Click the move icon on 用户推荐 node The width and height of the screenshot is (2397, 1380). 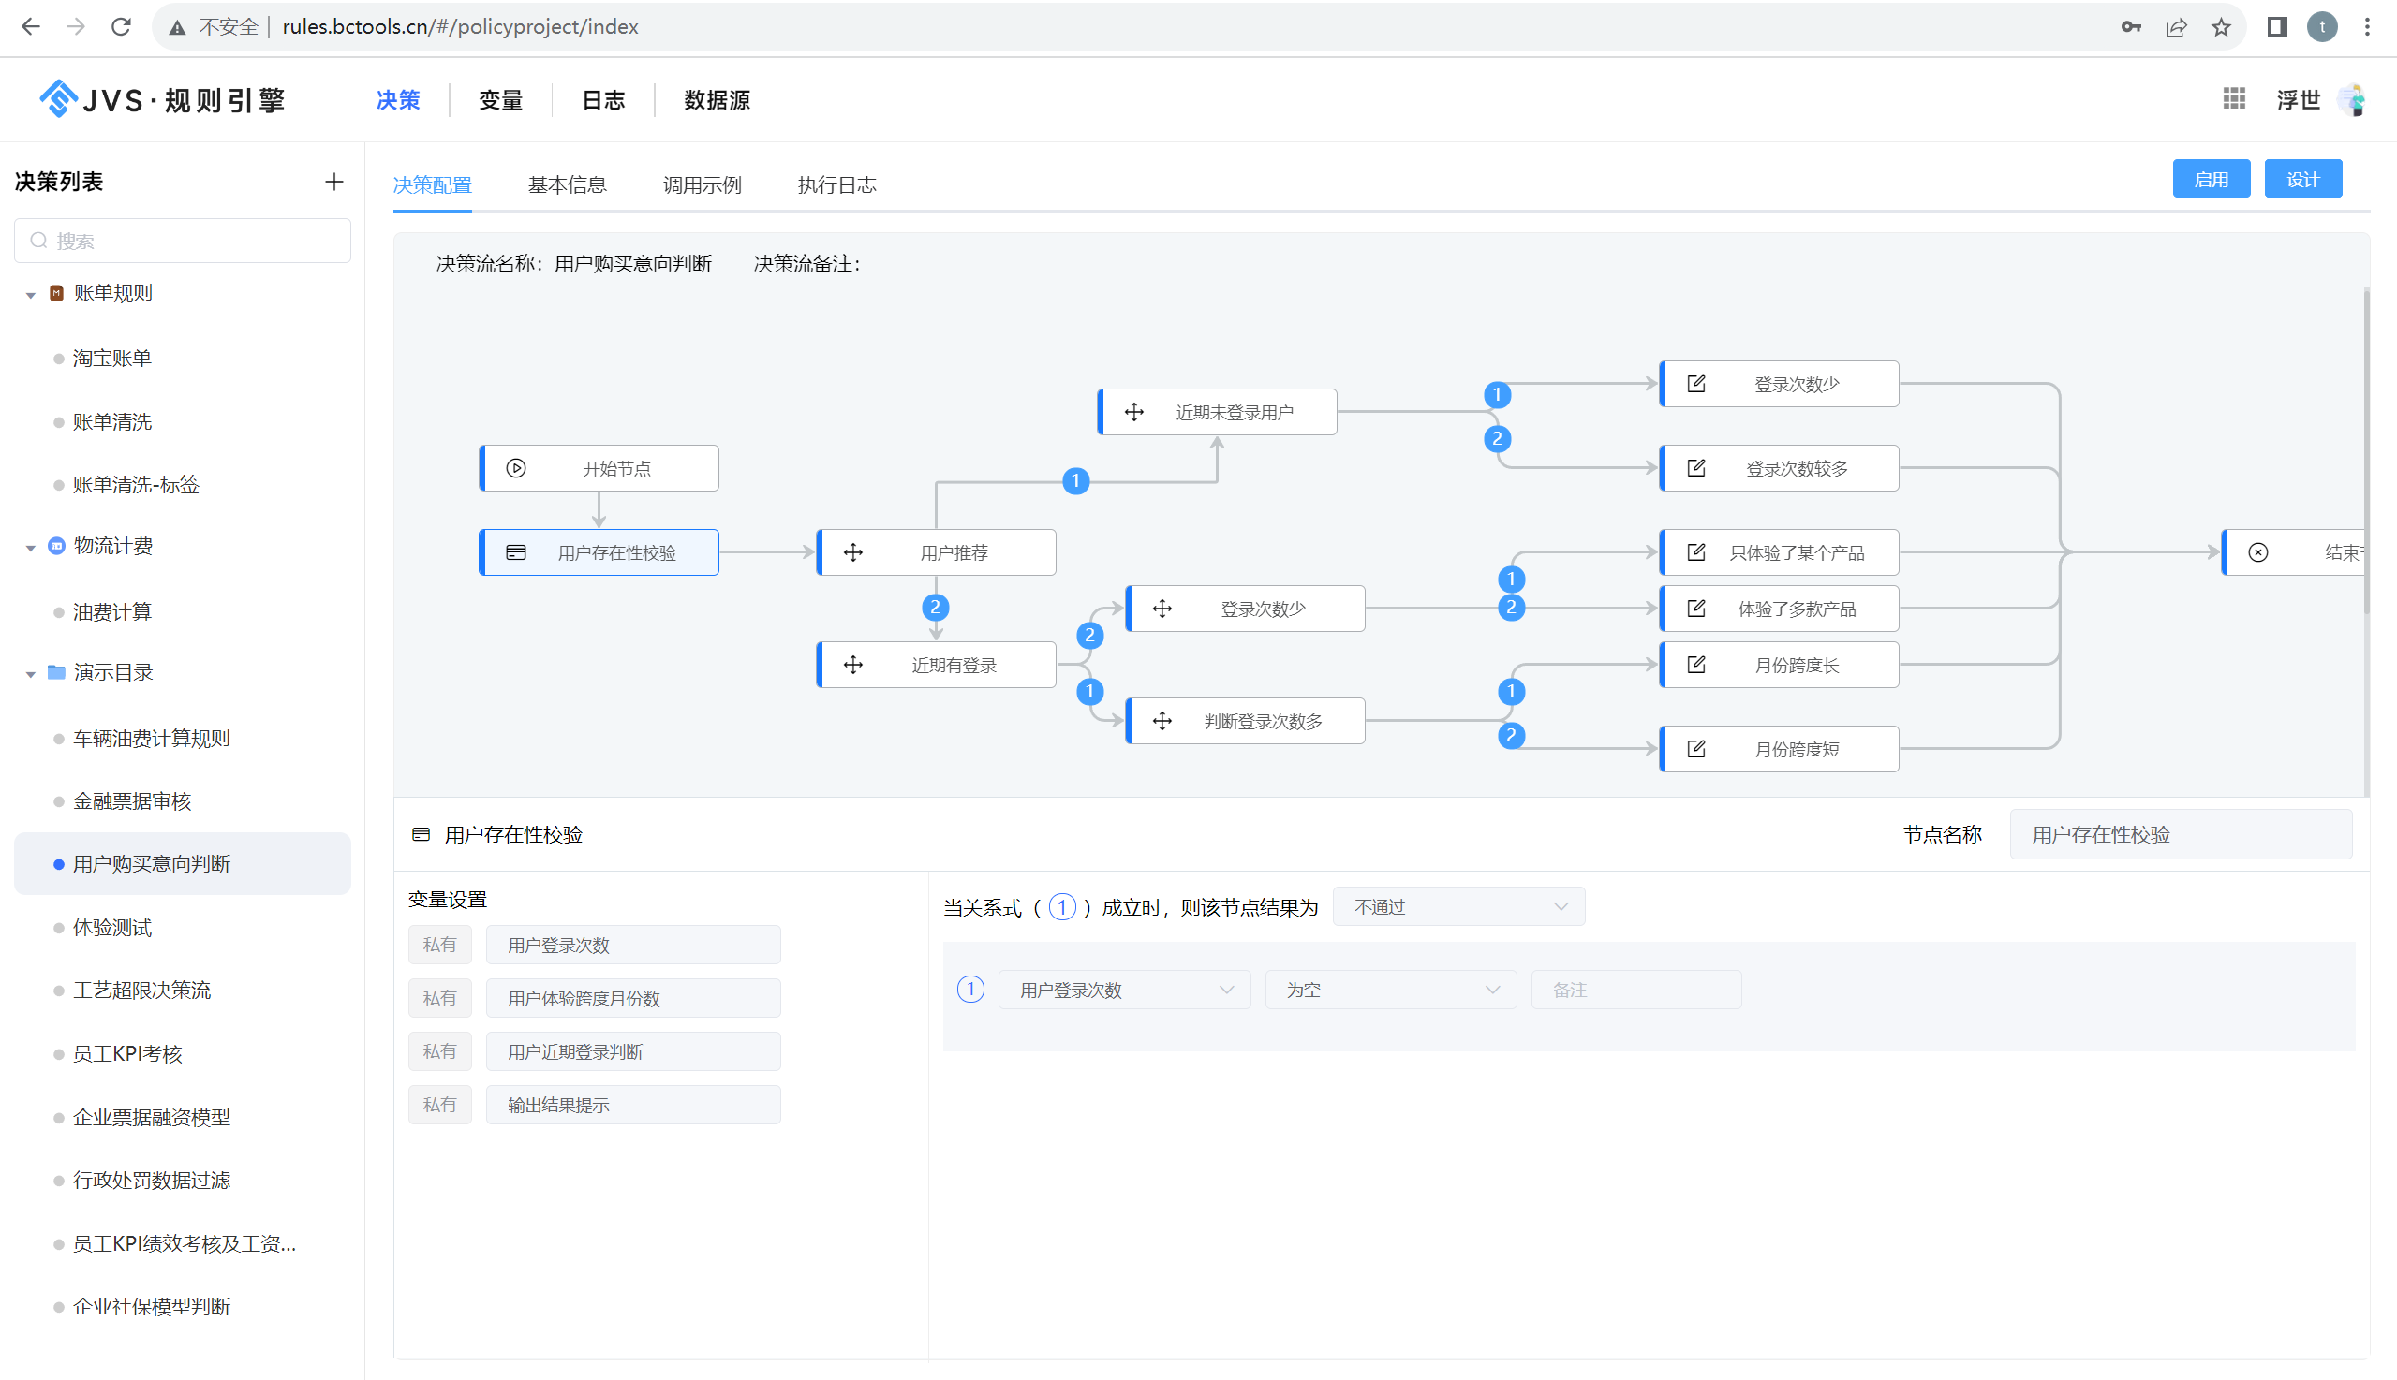pos(853,552)
